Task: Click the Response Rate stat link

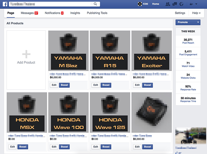Action: [188, 90]
